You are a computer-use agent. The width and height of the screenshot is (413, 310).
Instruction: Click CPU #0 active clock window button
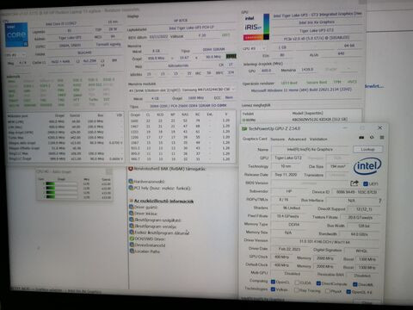(109, 171)
